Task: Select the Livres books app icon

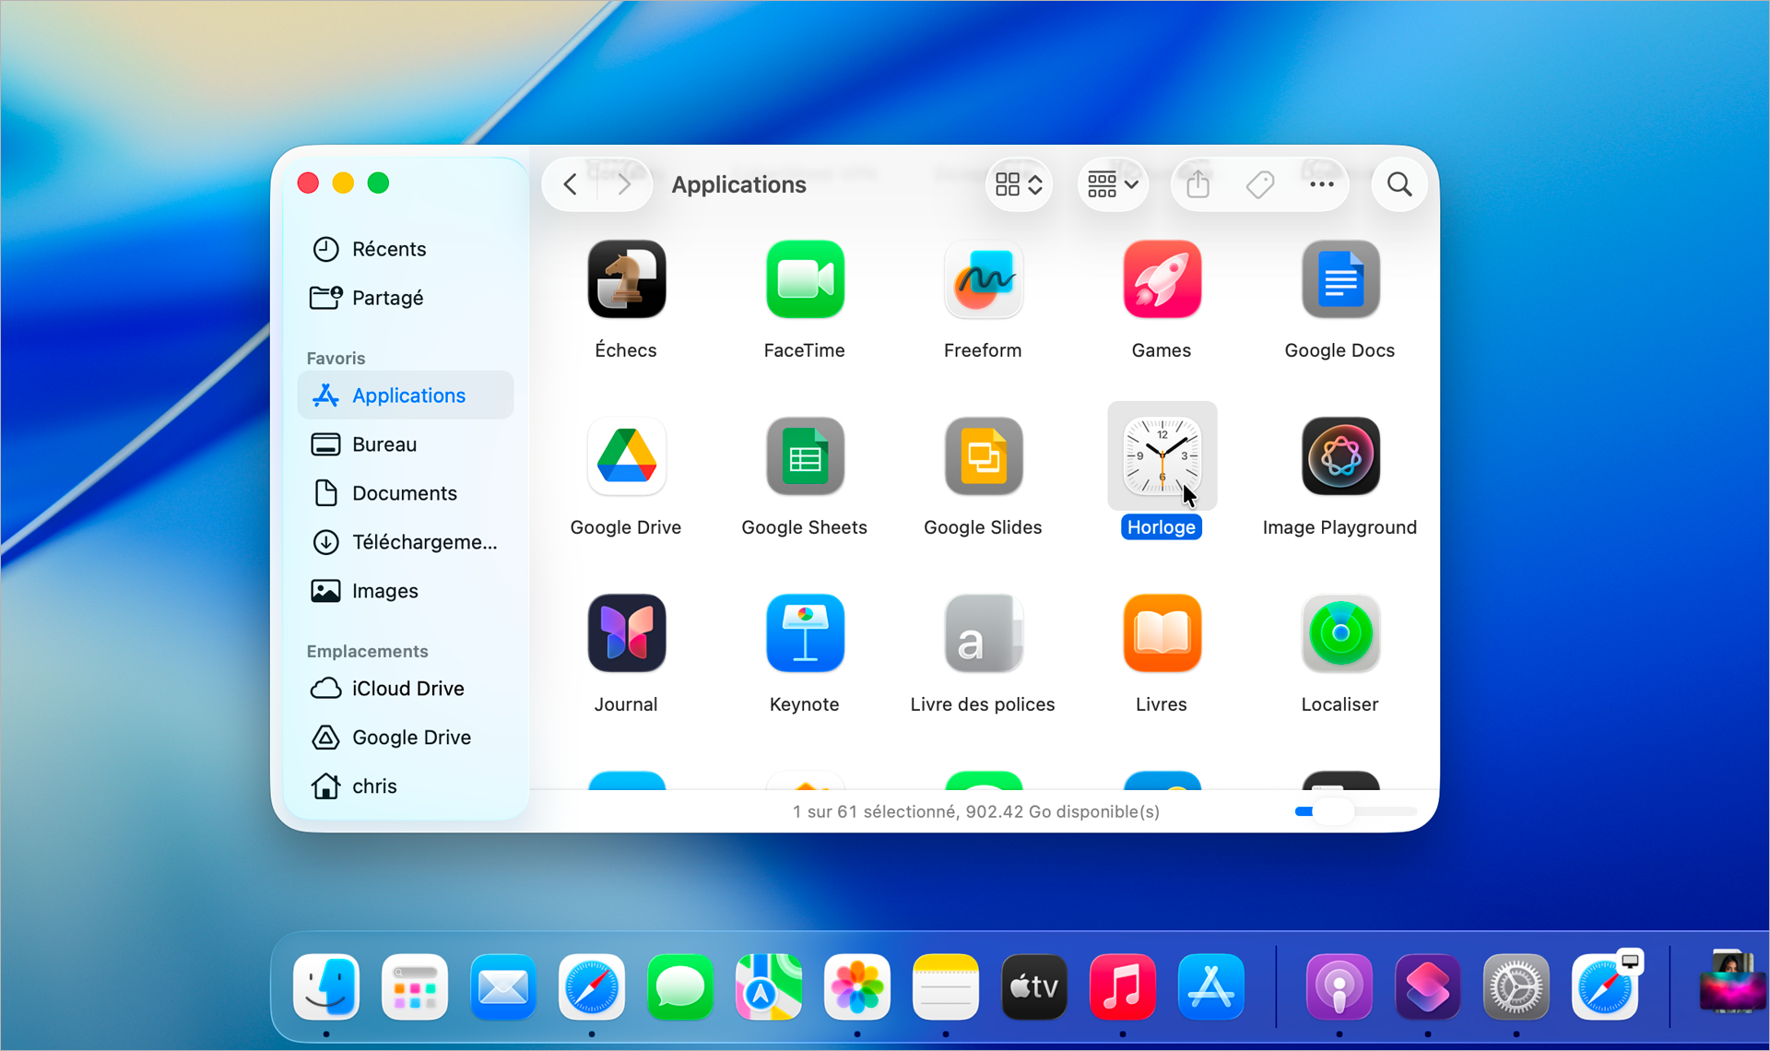Action: 1162,633
